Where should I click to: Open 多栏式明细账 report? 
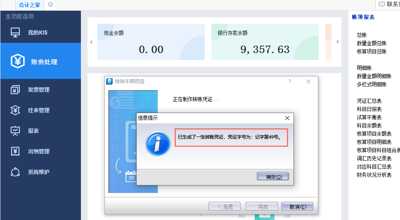372,84
